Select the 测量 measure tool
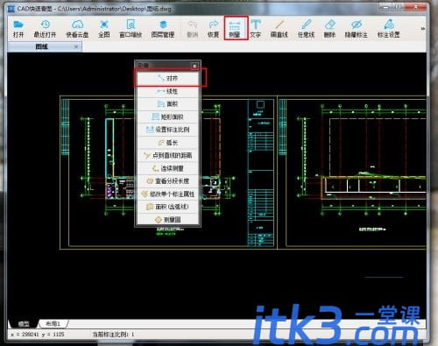The width and height of the screenshot is (438, 346). coord(235,28)
